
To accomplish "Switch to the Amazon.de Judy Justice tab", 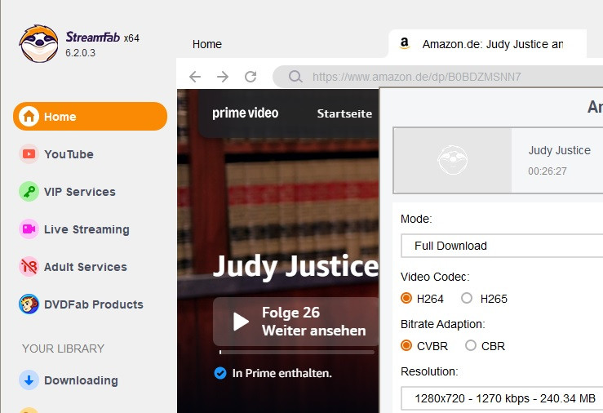I will tap(487, 44).
